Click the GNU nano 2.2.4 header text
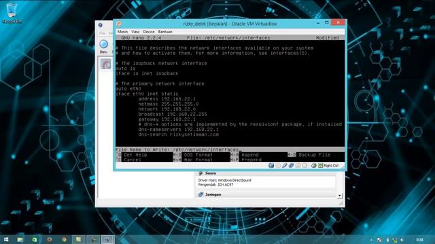The height and width of the screenshot is (244, 435). [x=141, y=38]
